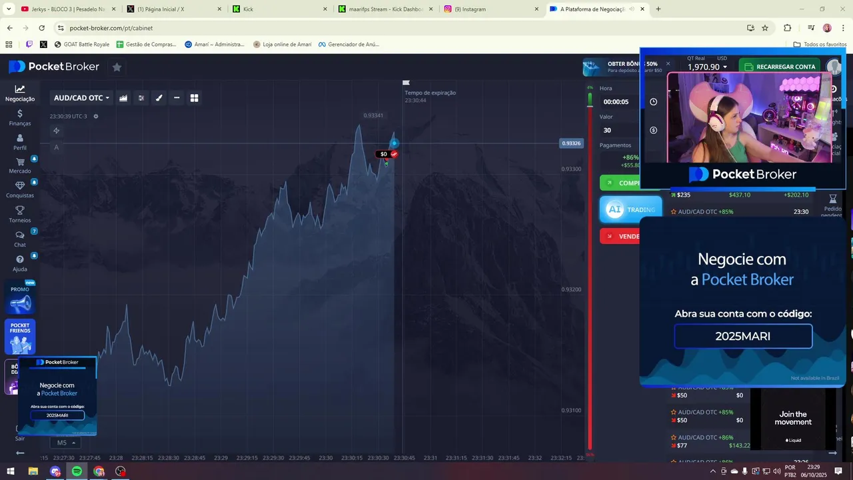Add asset to favorites star
Image resolution: width=853 pixels, height=480 pixels.
[x=117, y=67]
